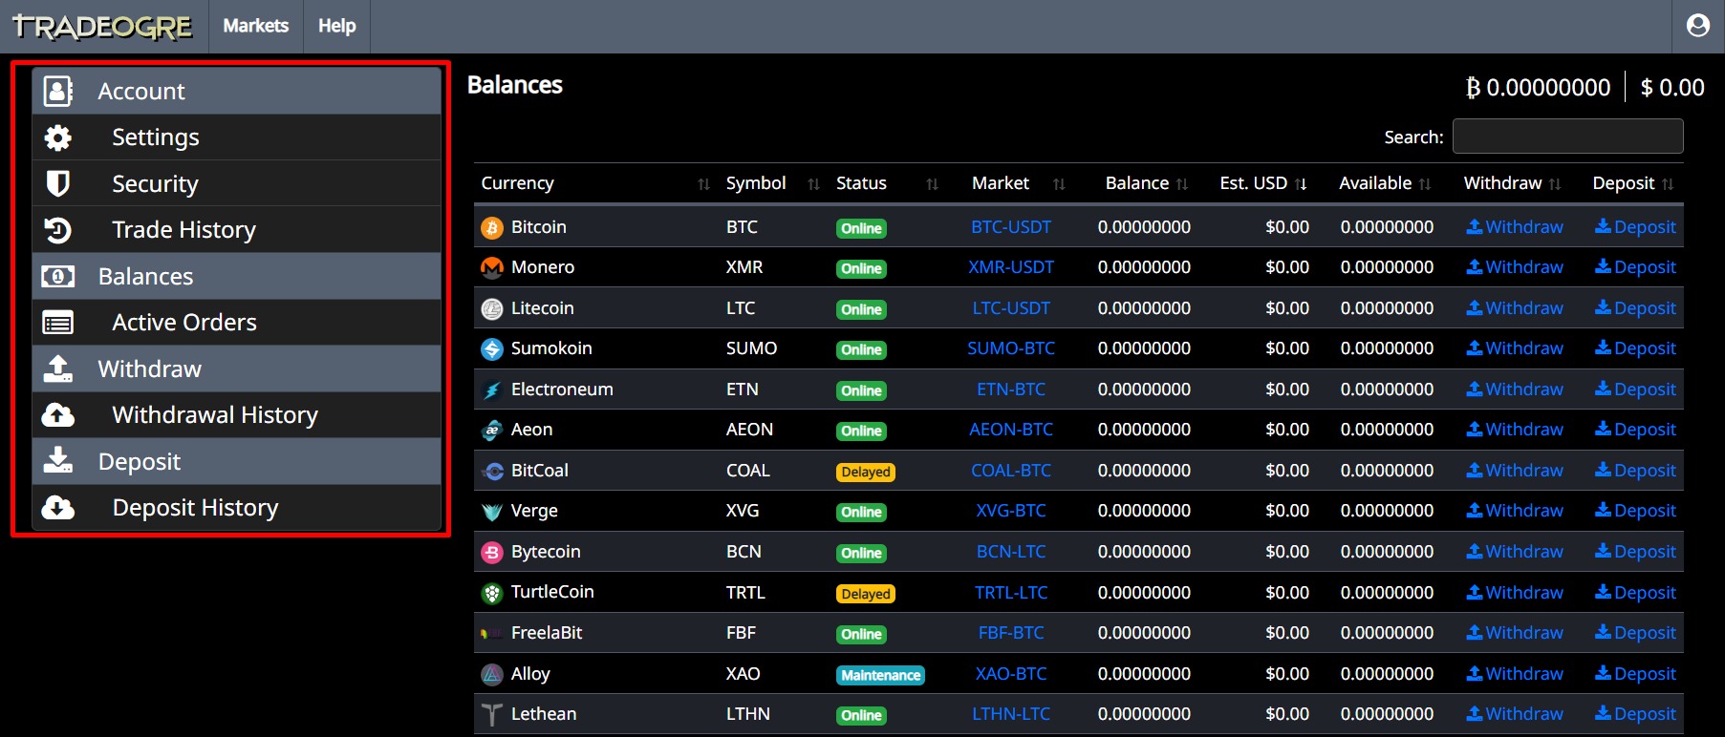Click the TurtleCoin coin logo
1725x737 pixels.
click(492, 593)
